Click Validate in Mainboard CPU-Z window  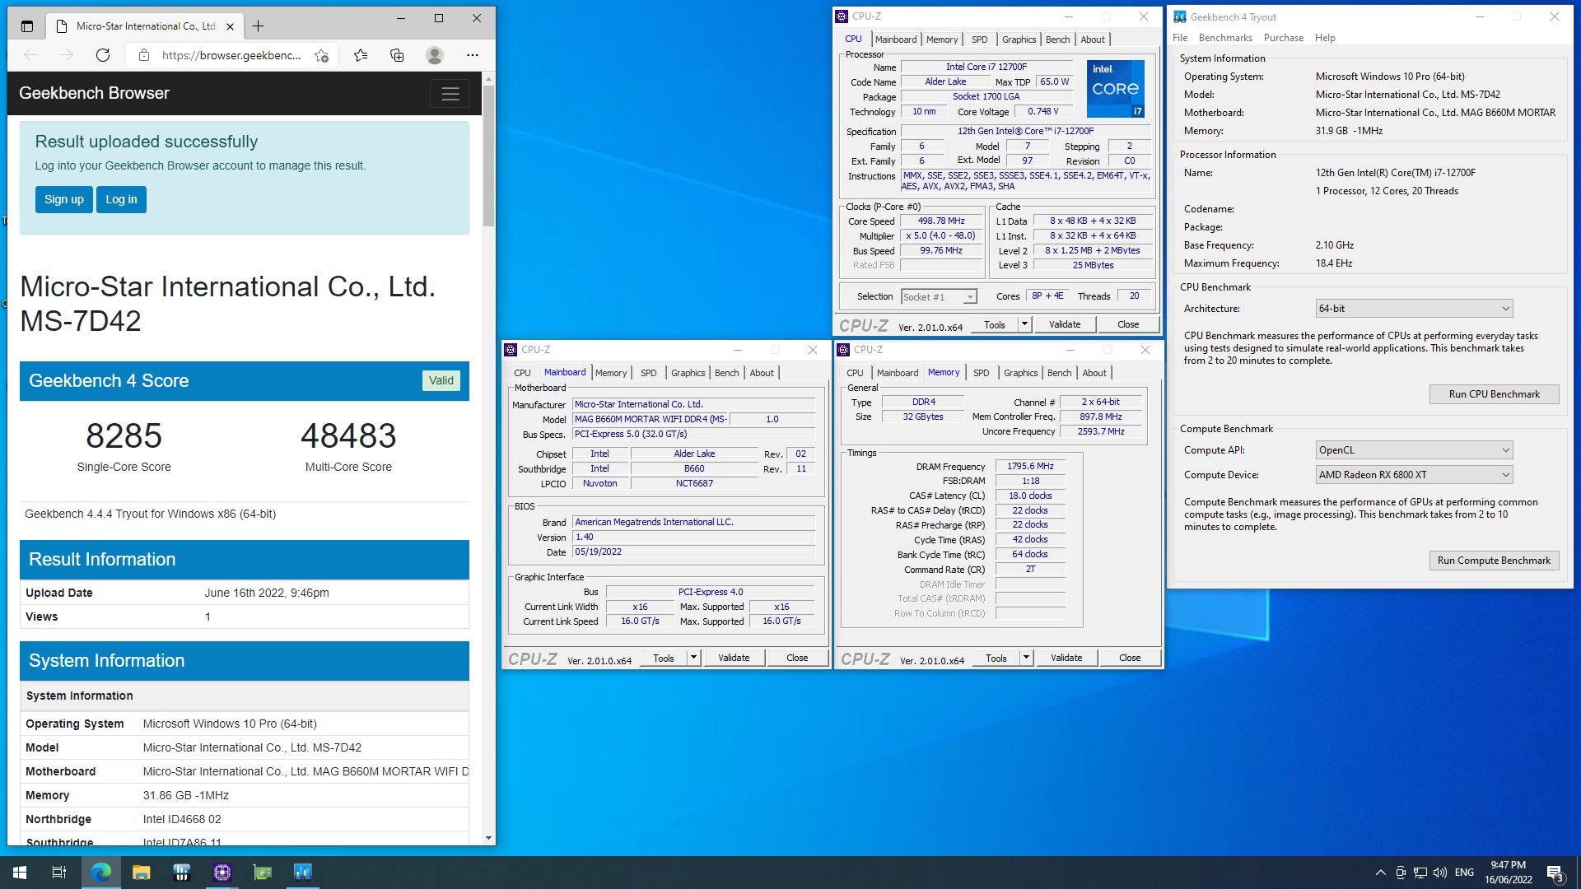click(x=734, y=658)
